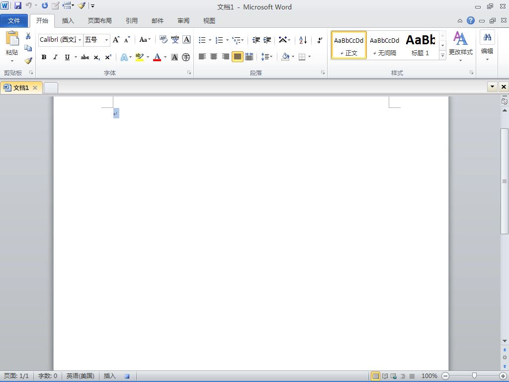
Task: Expand bullet list style dropdown arrow
Action: tap(210, 40)
